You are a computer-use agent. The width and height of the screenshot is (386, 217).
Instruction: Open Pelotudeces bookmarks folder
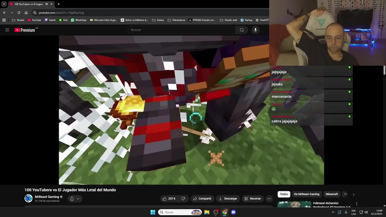pyautogui.click(x=176, y=20)
